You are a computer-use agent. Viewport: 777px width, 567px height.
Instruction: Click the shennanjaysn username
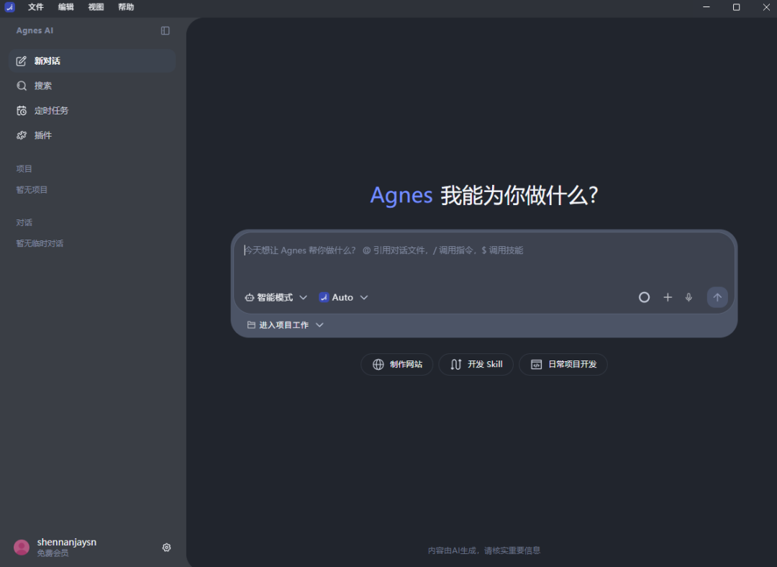[67, 543]
